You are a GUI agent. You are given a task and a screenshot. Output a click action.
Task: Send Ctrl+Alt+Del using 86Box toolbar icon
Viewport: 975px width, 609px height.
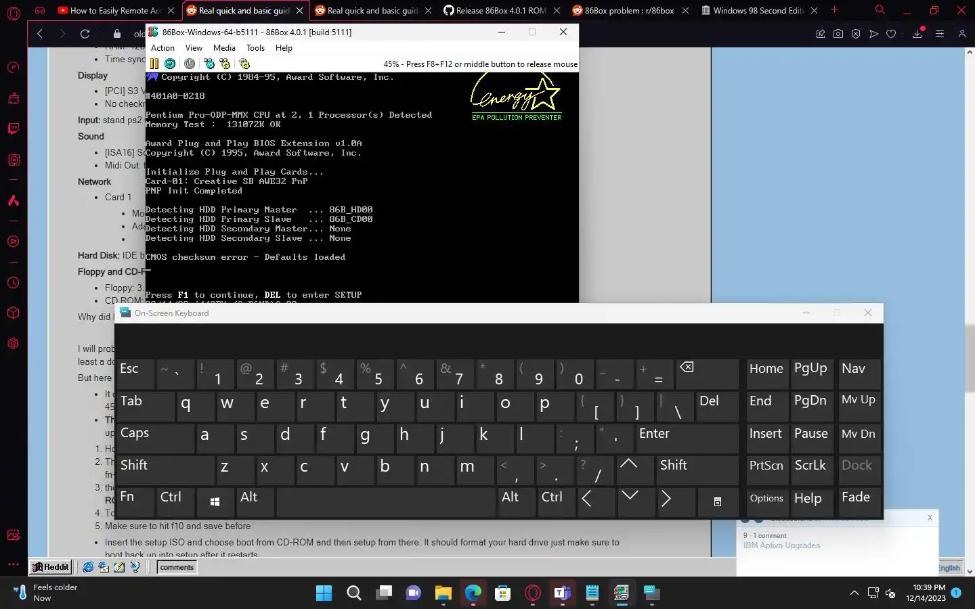209,64
